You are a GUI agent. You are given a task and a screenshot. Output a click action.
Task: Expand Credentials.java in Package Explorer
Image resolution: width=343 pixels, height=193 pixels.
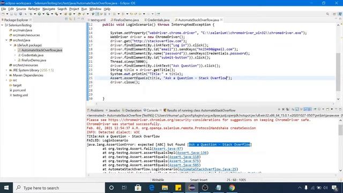click(x=15, y=55)
